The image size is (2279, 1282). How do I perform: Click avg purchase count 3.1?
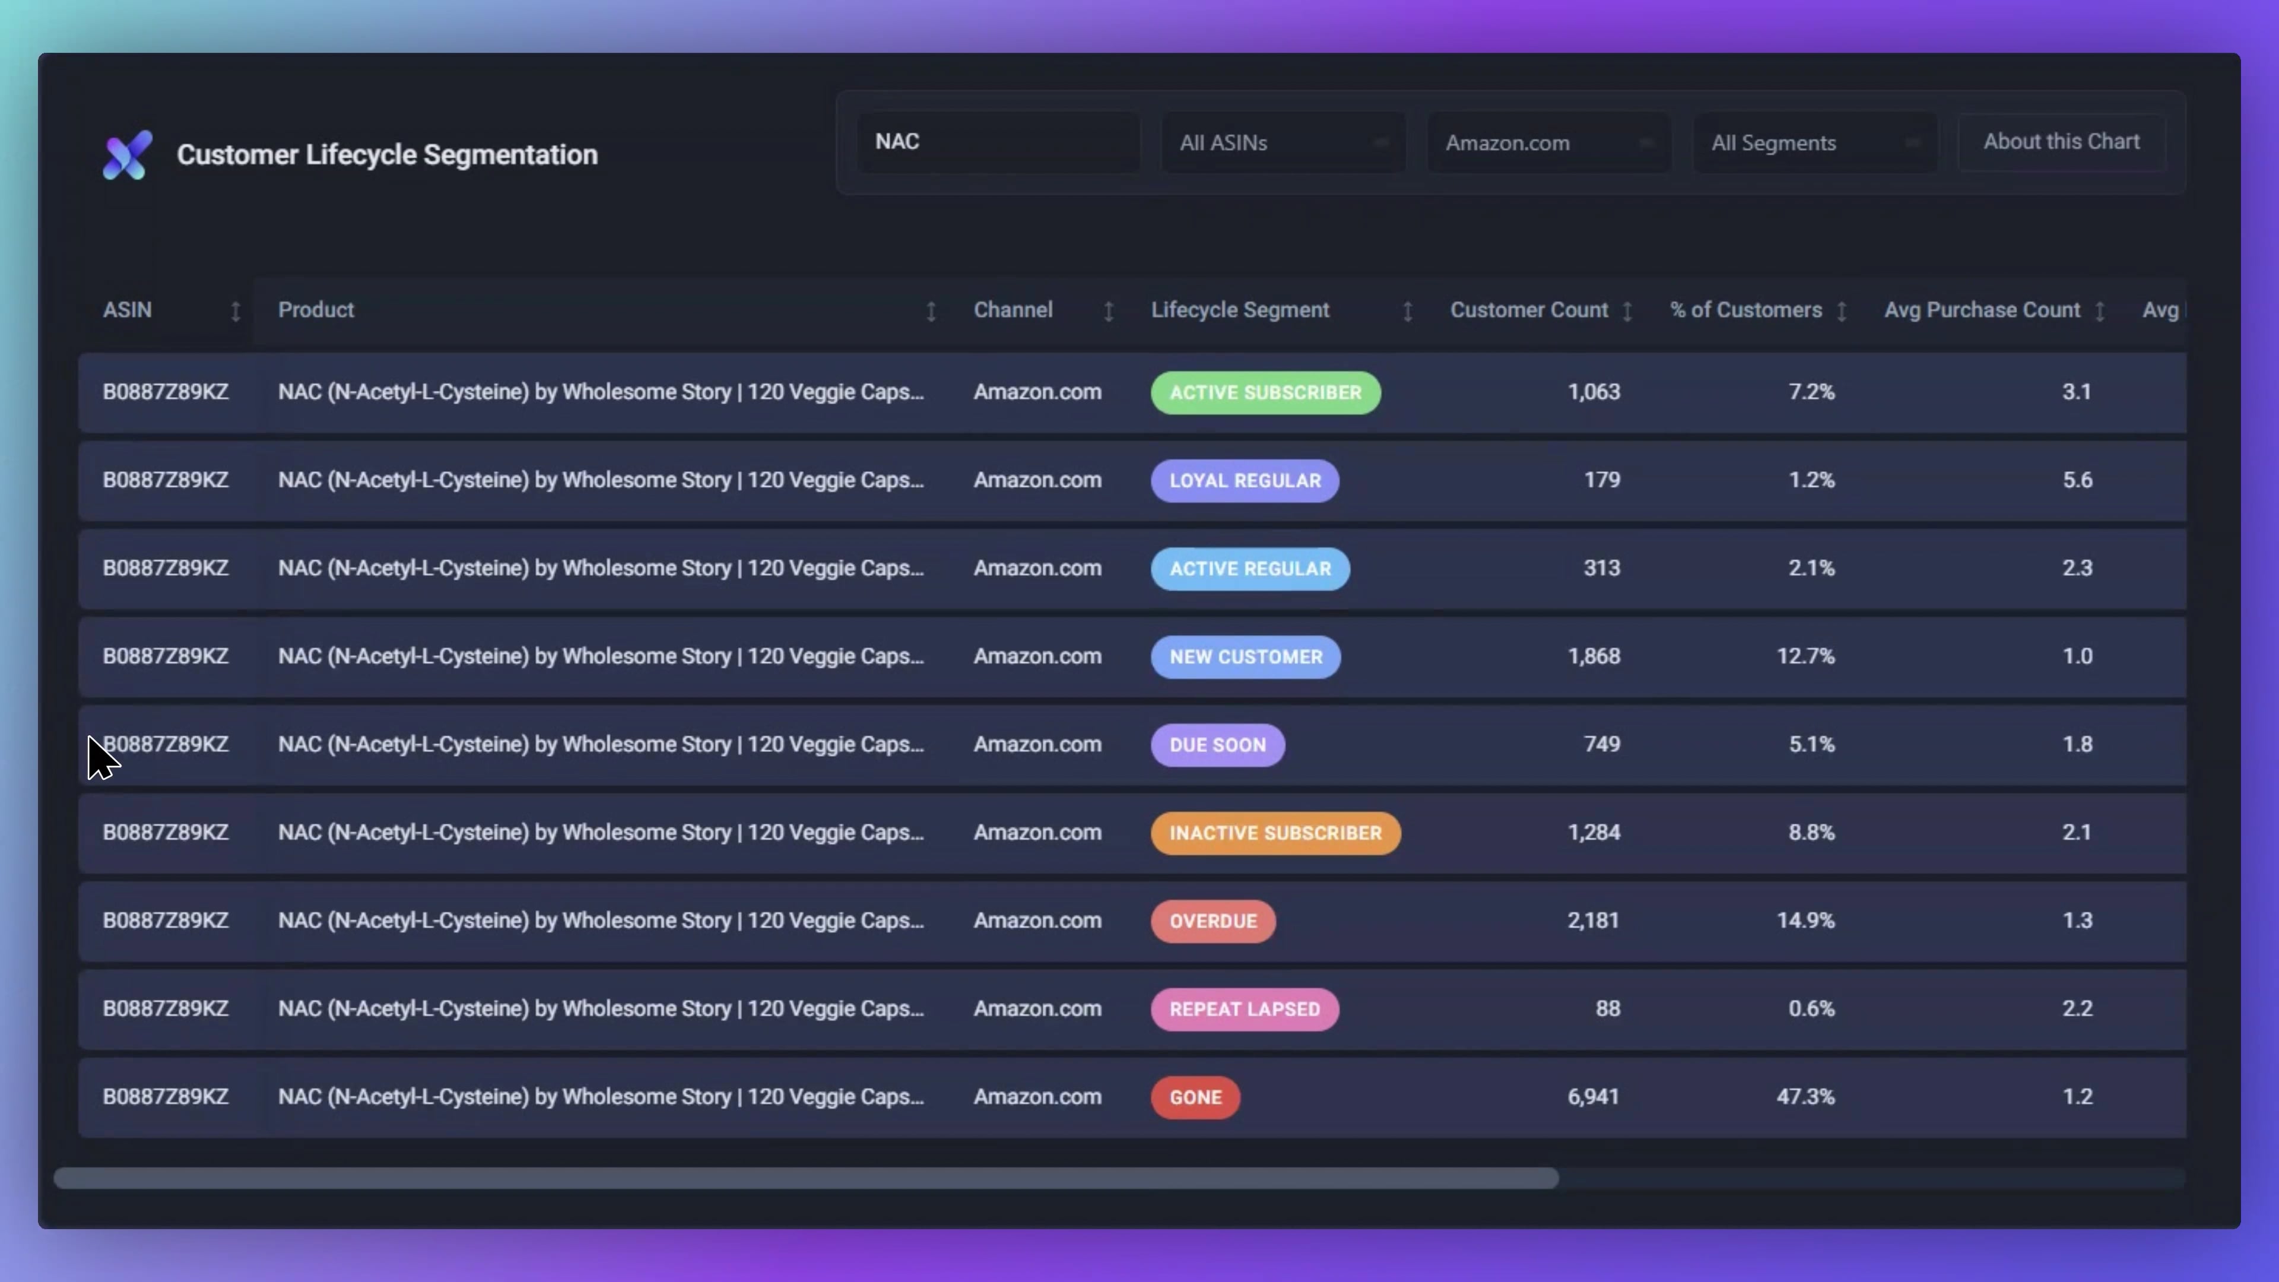(2077, 392)
